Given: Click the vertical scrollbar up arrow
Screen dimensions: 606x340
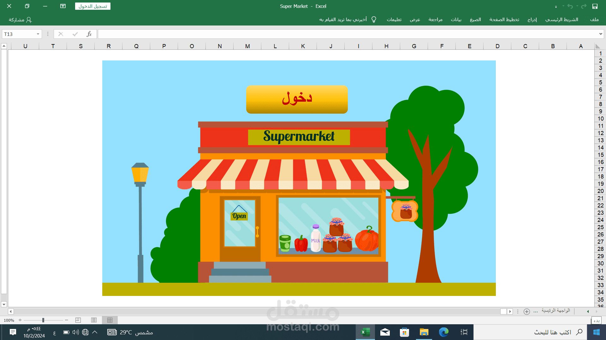Looking at the screenshot, I should coord(4,46).
